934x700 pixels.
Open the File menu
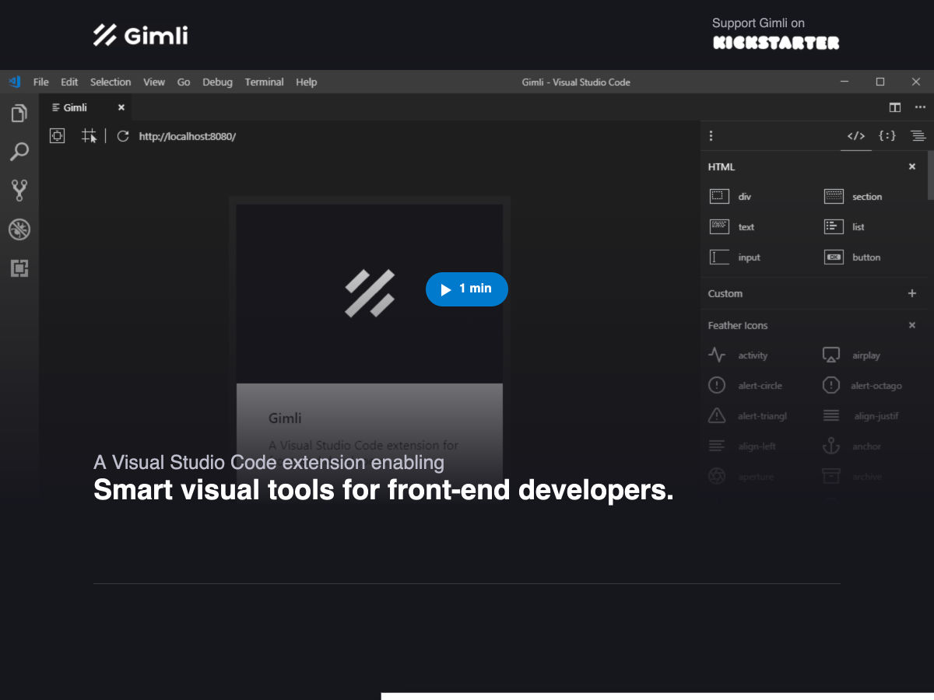pyautogui.click(x=40, y=82)
